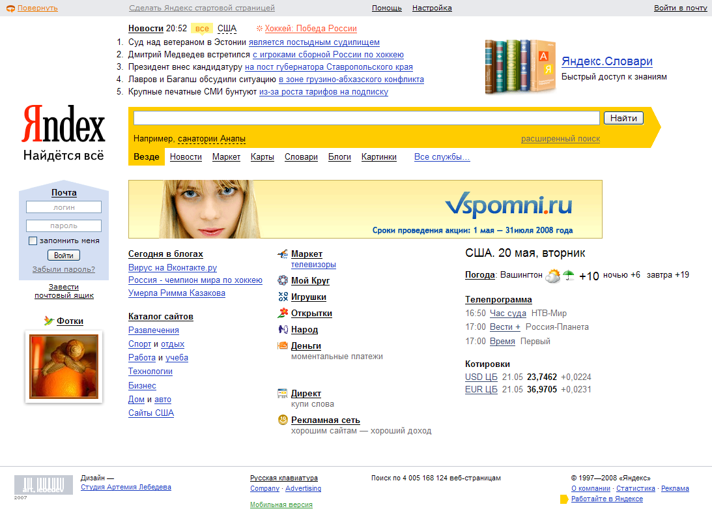Click the yellow flag beside Работайте в Яндексе

tap(564, 499)
